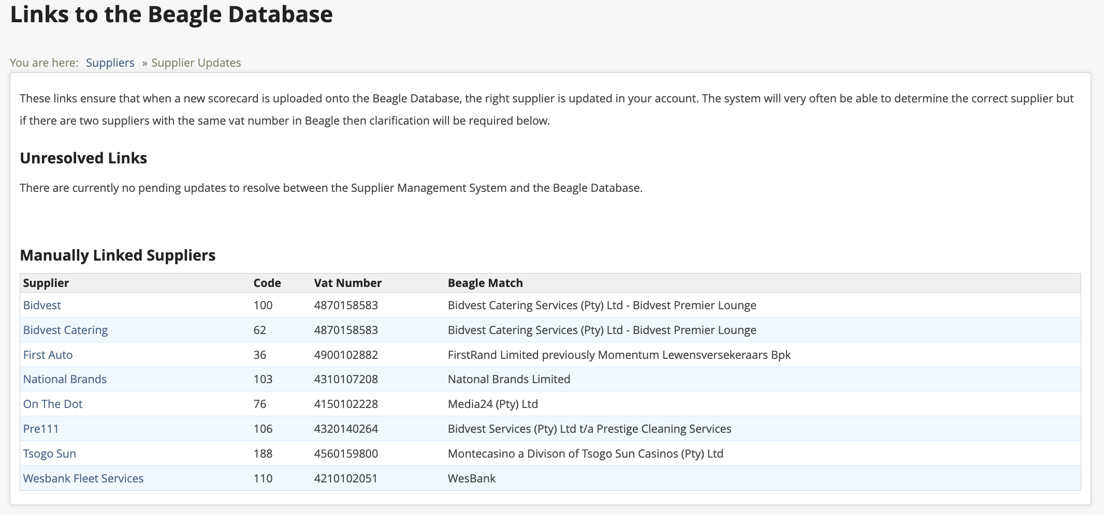The image size is (1104, 515).
Task: Click the no pending updates message
Action: click(331, 188)
